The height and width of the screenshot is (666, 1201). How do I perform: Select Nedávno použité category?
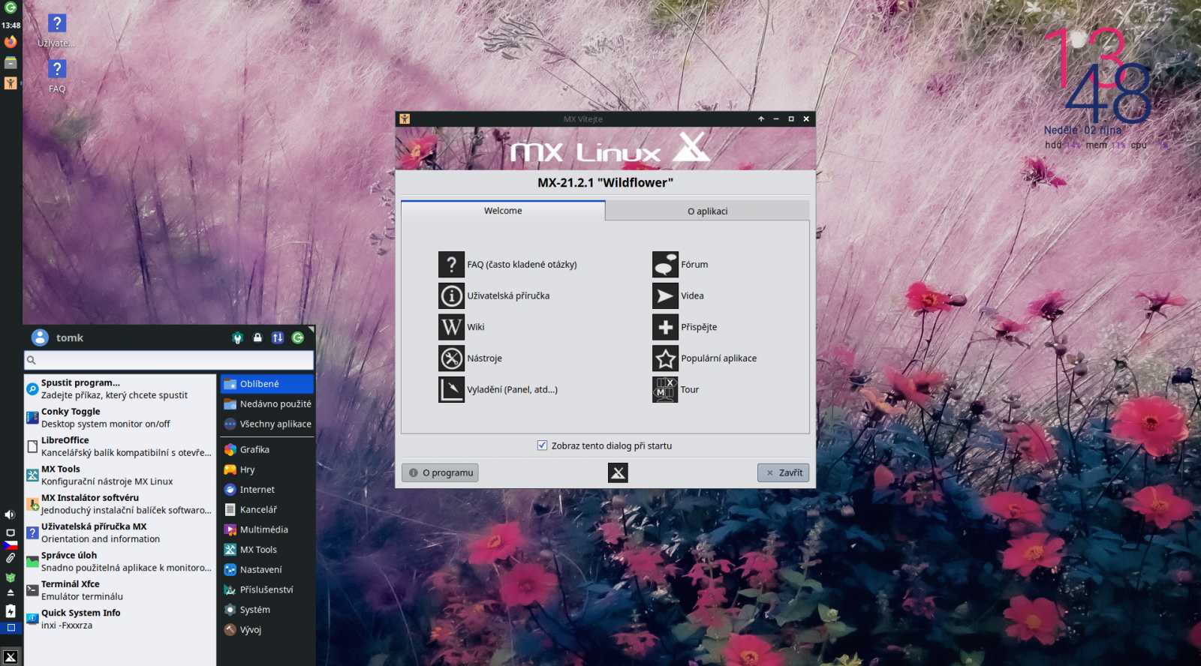click(x=267, y=404)
